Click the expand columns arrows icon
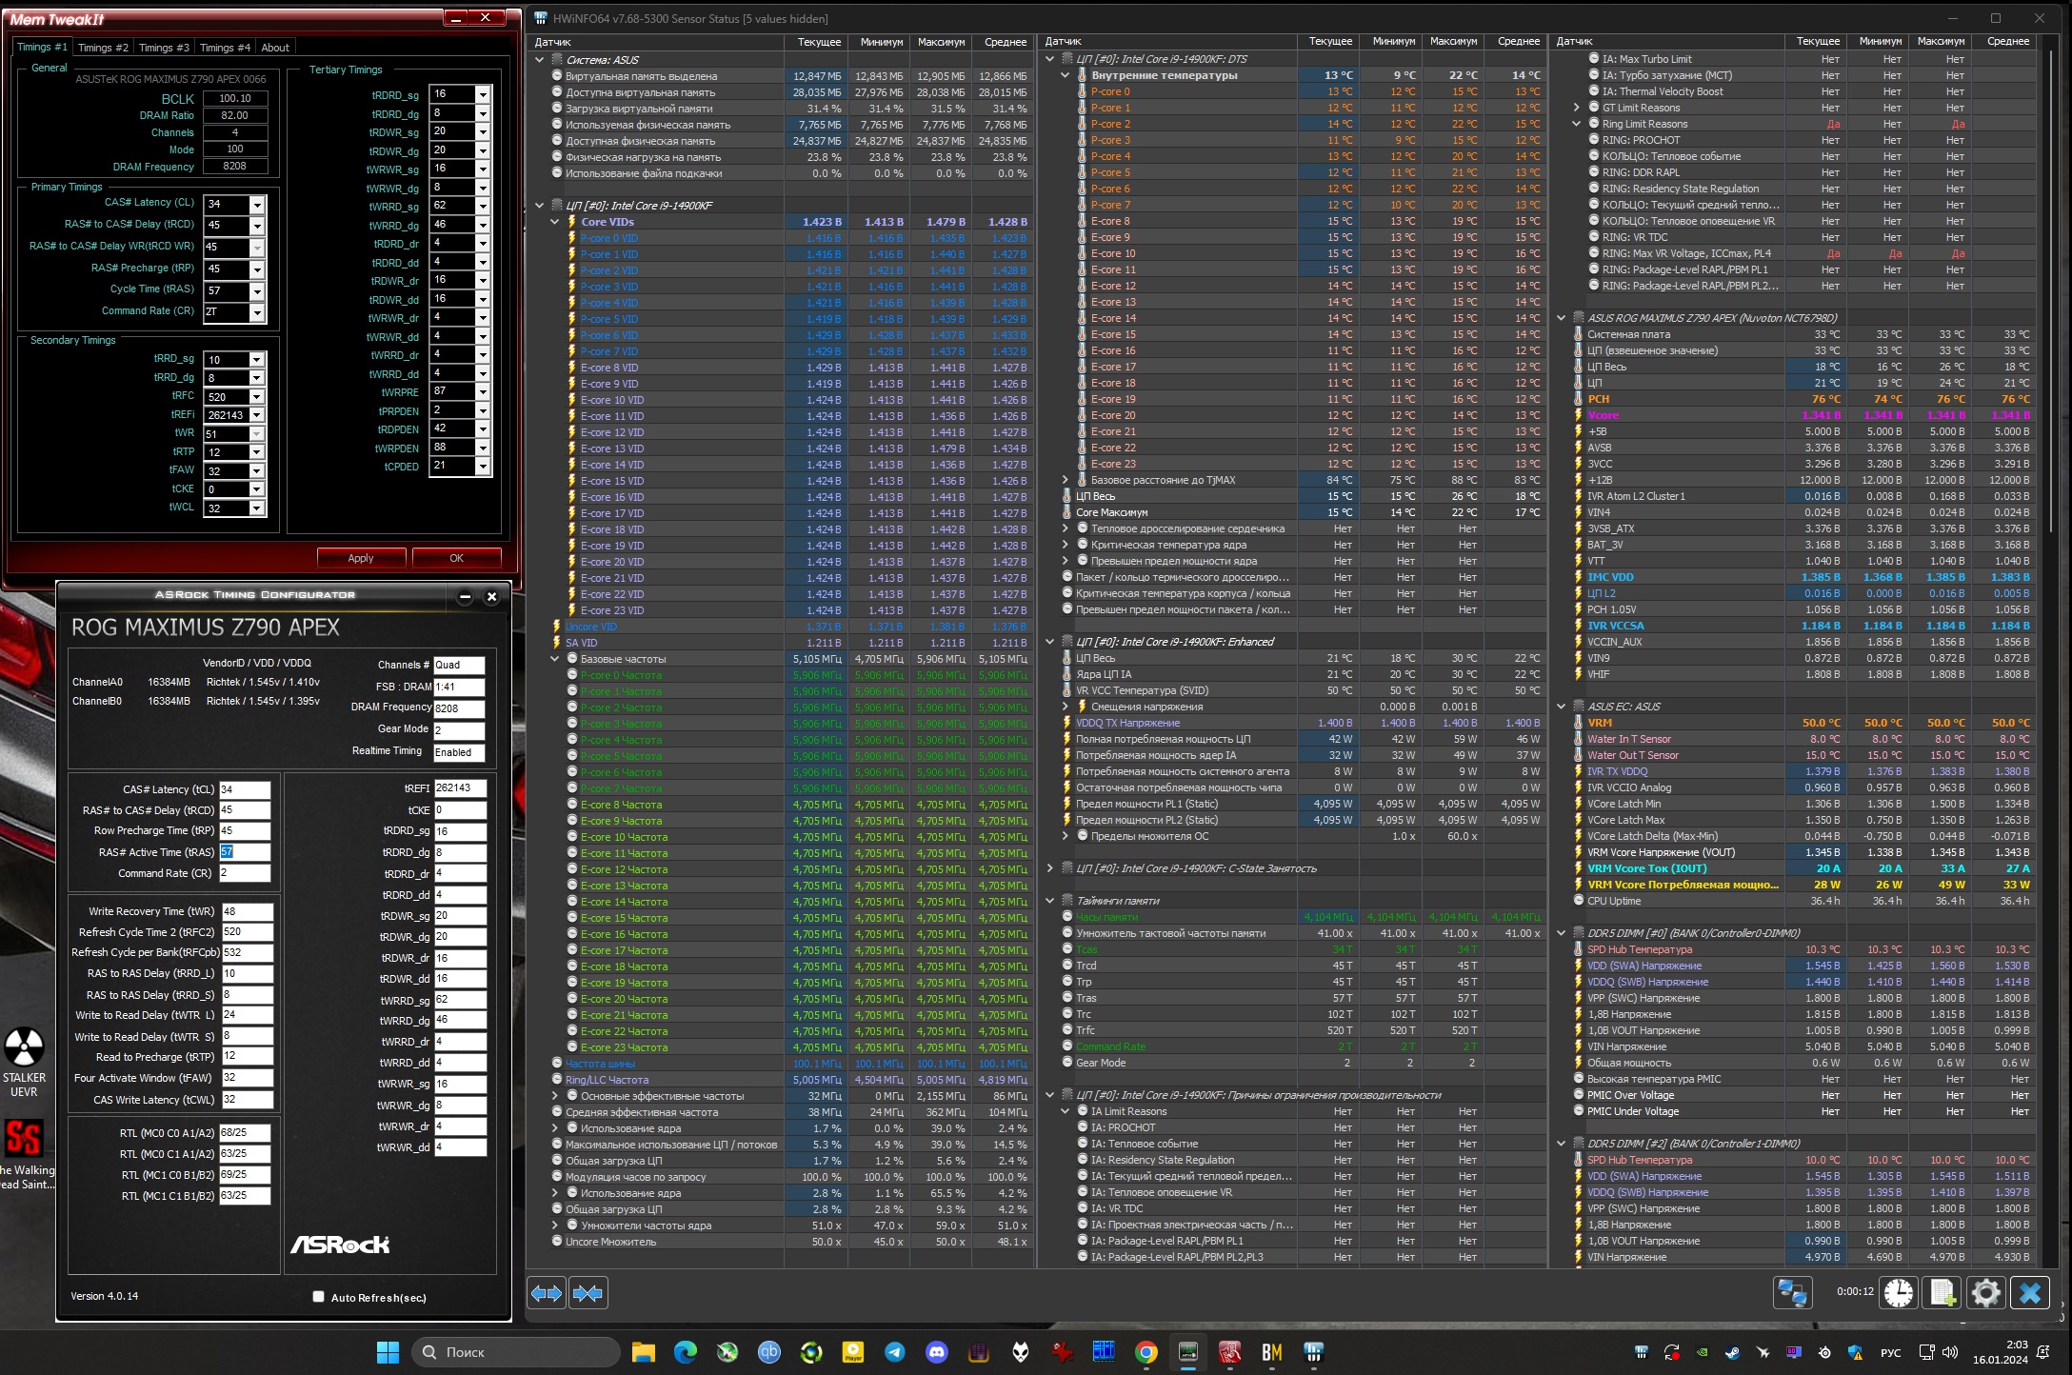This screenshot has height=1375, width=2072. (547, 1293)
